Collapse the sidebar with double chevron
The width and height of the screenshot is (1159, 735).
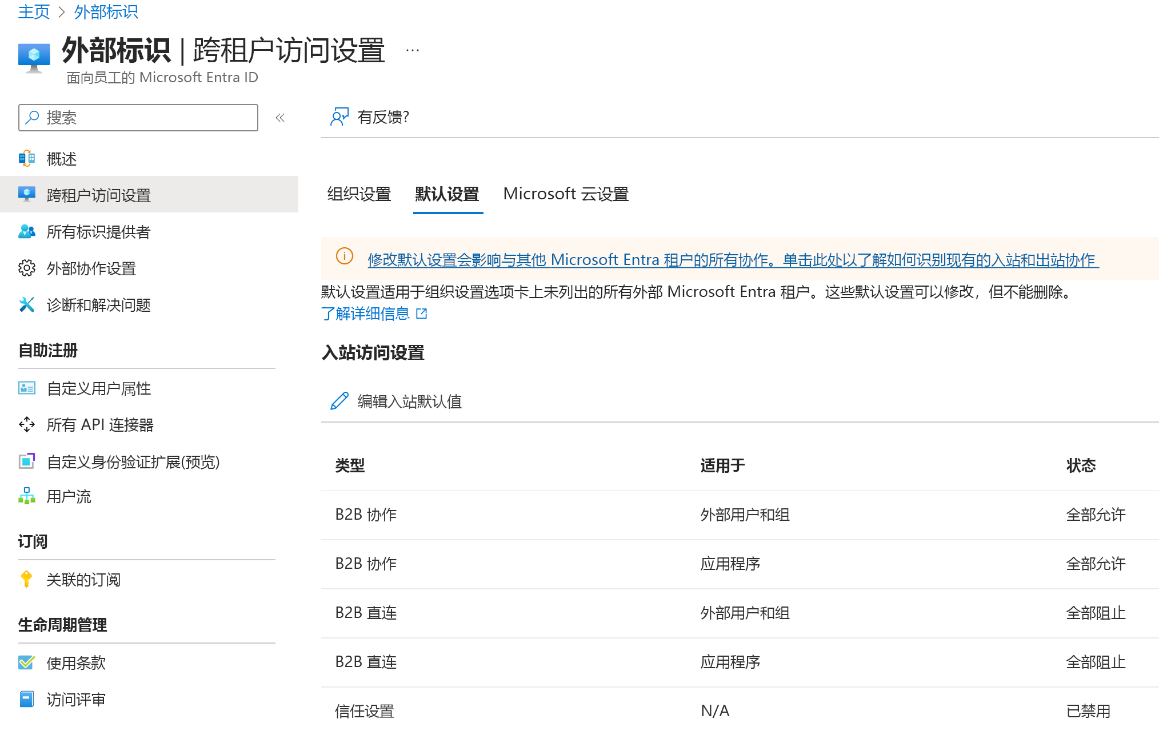(x=280, y=118)
